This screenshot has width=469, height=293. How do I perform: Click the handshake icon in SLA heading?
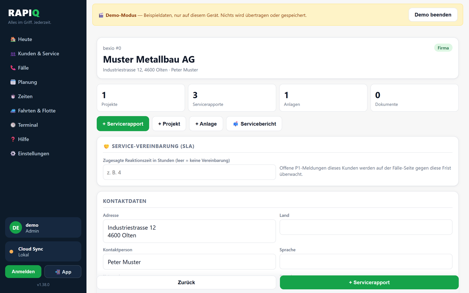coord(107,146)
